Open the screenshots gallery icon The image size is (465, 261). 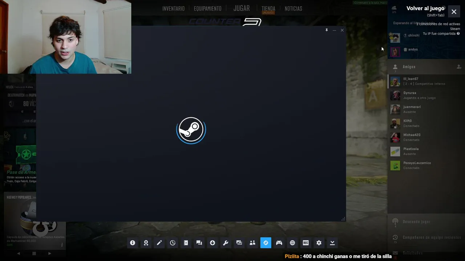(239, 243)
